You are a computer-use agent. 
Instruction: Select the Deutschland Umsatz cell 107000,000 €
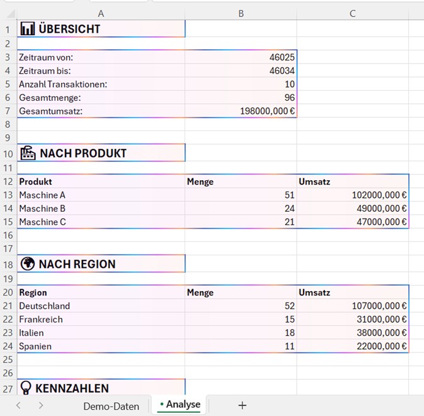click(352, 306)
